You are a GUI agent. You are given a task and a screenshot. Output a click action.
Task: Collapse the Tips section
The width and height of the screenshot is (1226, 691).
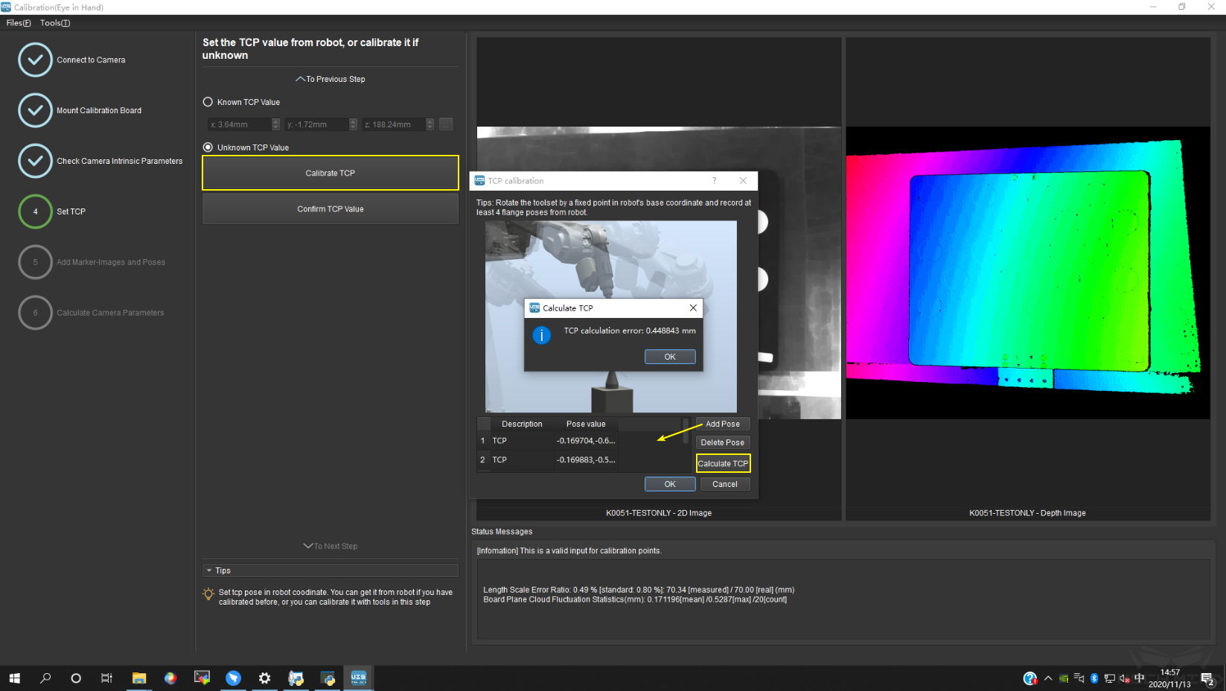209,570
